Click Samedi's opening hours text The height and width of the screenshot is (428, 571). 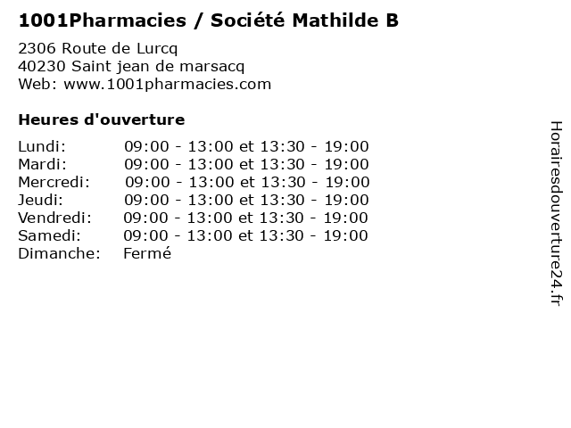[x=245, y=235]
